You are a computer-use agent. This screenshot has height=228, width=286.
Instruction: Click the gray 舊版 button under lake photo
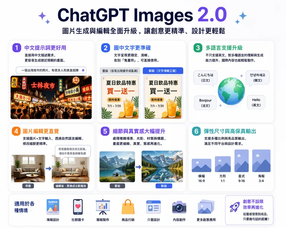[117, 186]
